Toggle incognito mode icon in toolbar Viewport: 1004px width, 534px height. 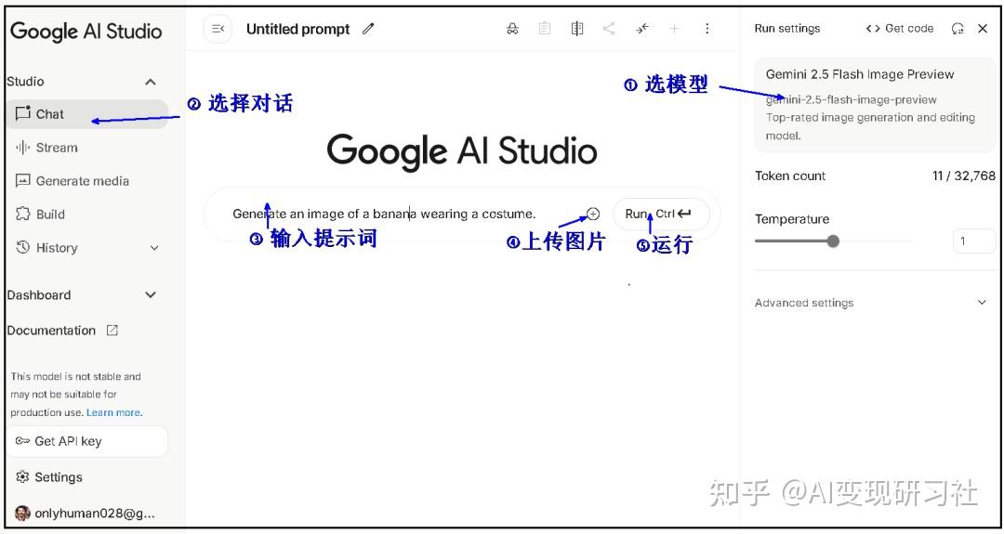tap(512, 29)
